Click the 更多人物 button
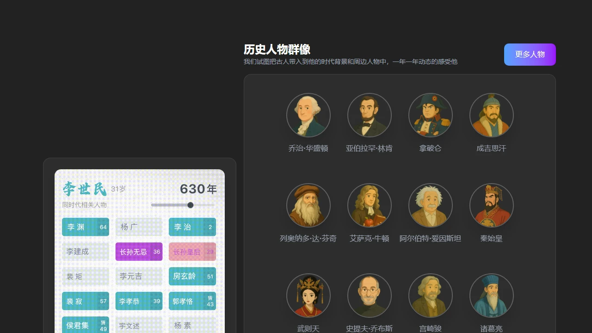Image resolution: width=592 pixels, height=333 pixels. [530, 55]
